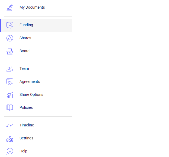Click the Funding wallet icon

click(10, 25)
